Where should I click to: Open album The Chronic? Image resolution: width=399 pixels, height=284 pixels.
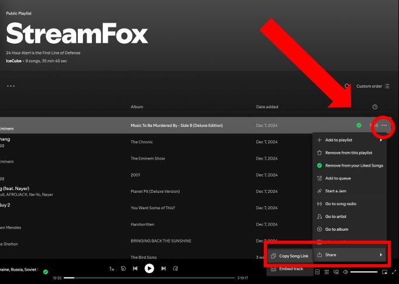coord(142,142)
